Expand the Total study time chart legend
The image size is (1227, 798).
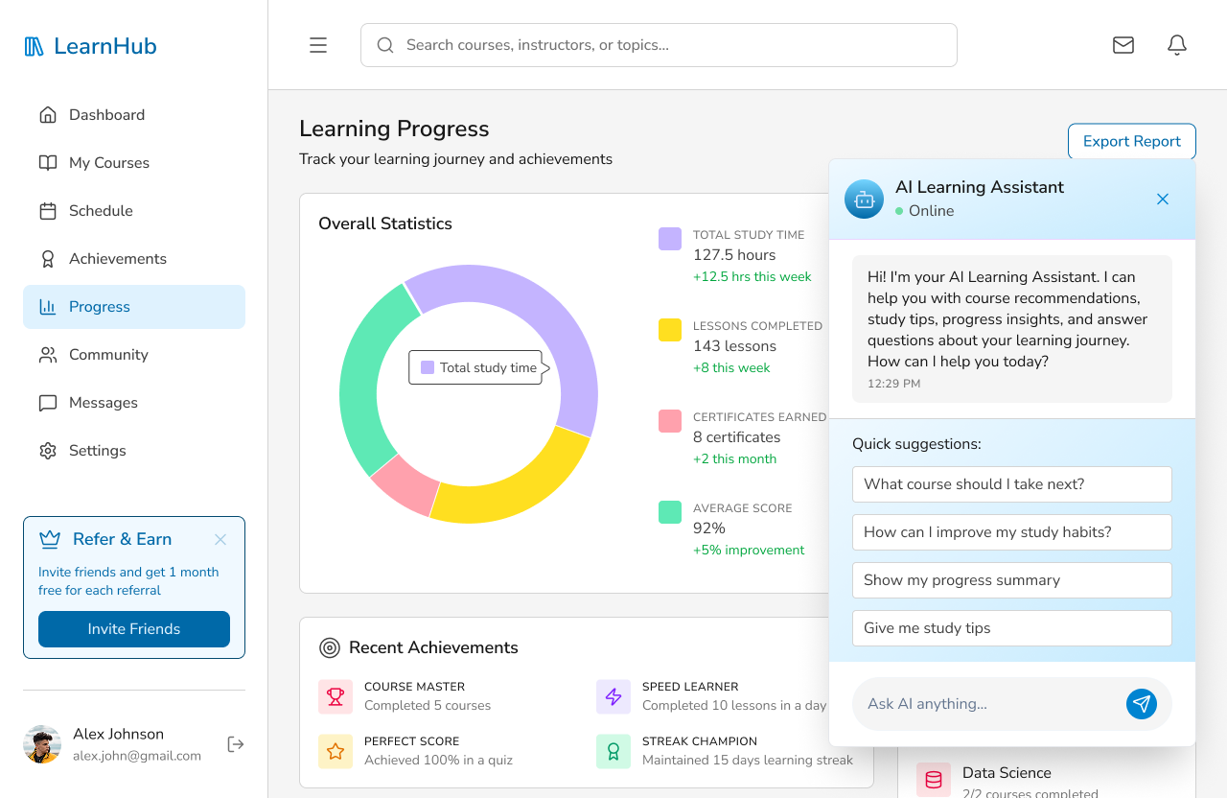(475, 367)
